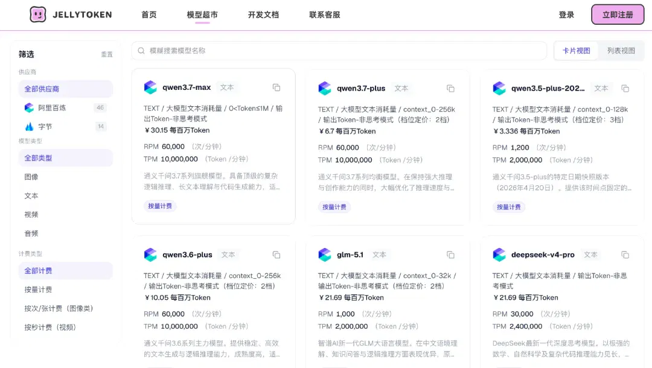The height and width of the screenshot is (368, 652).
Task: Click the qwen3.5-plus-202... model logo
Action: [x=499, y=89]
